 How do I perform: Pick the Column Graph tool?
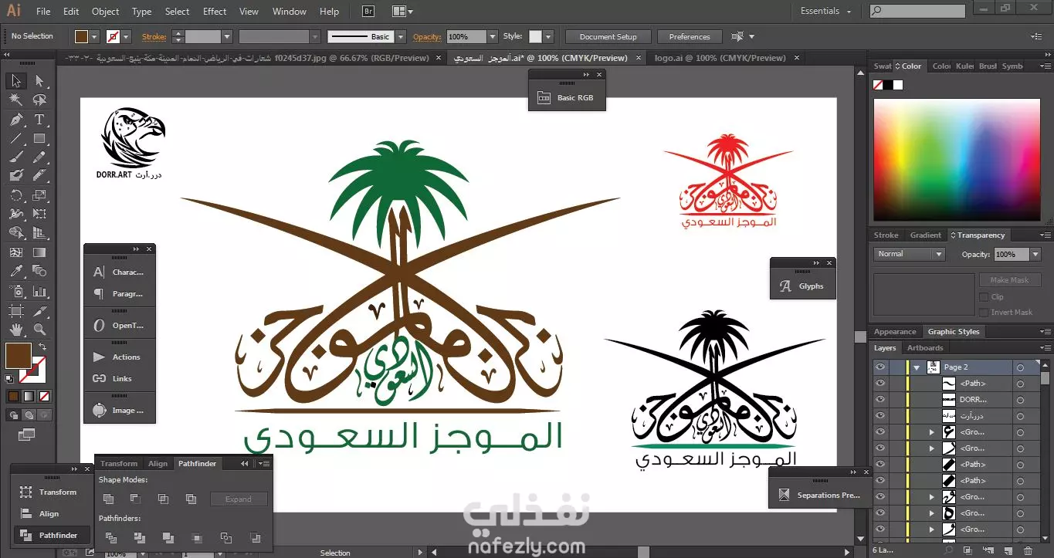(x=39, y=291)
